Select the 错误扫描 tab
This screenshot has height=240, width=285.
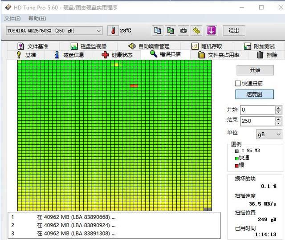(x=165, y=54)
